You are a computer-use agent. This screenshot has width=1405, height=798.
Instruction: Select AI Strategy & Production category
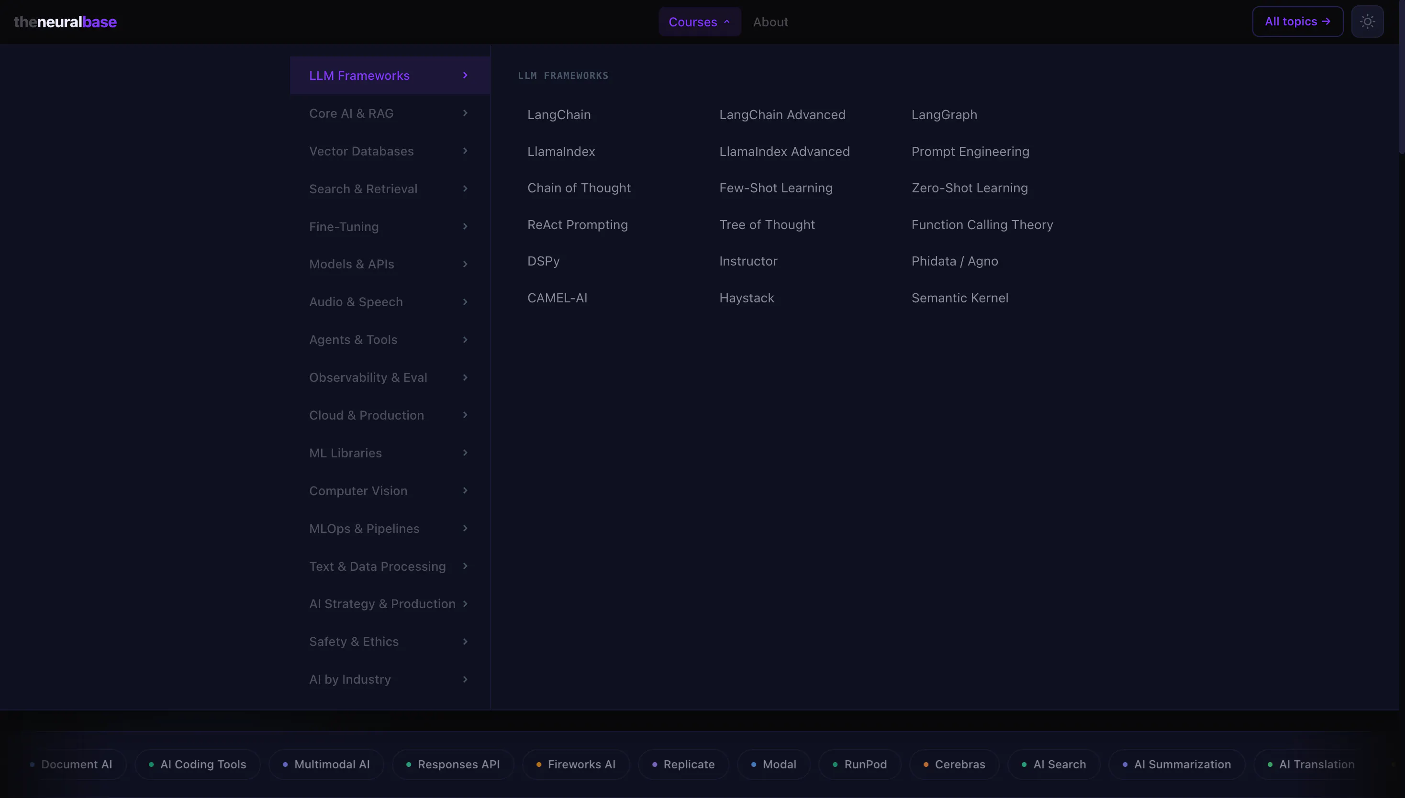[x=390, y=604]
